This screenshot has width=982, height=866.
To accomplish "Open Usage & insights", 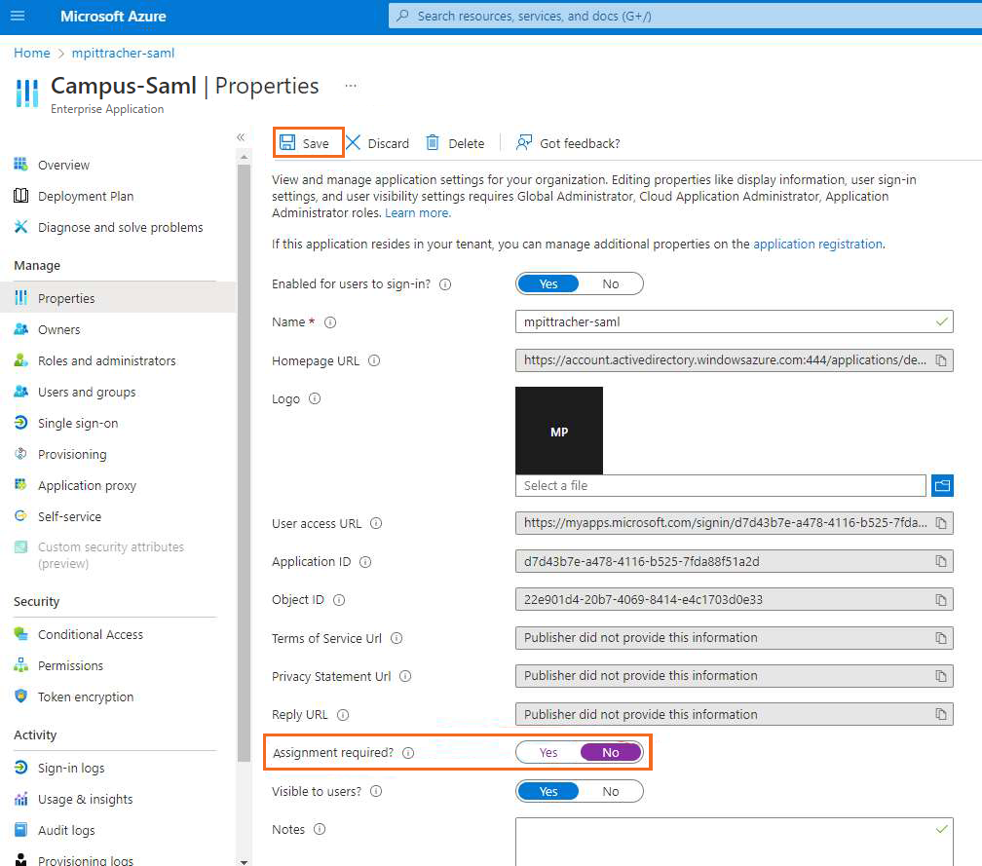I will click(x=73, y=799).
